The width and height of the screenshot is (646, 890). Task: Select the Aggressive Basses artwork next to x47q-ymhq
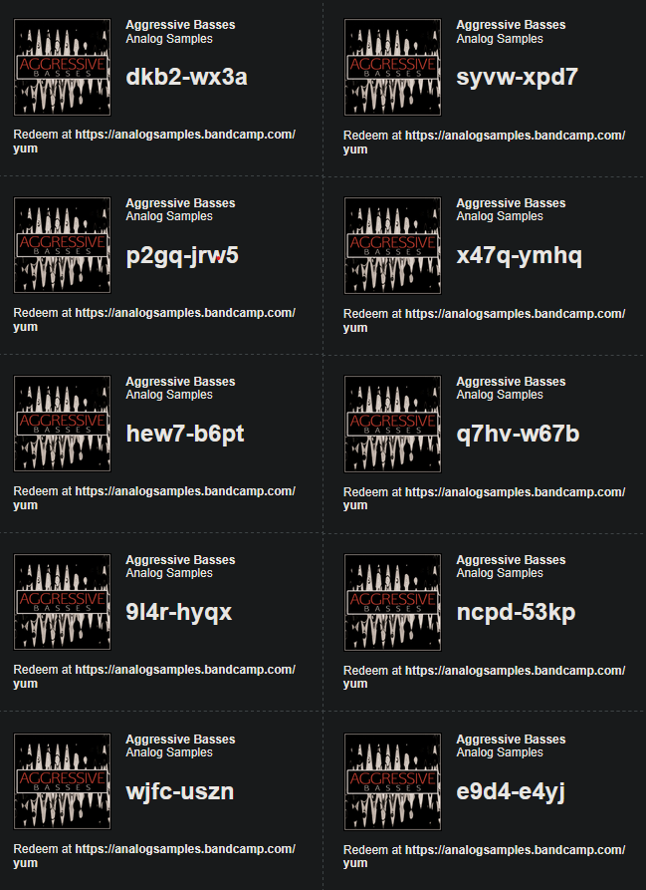click(392, 246)
